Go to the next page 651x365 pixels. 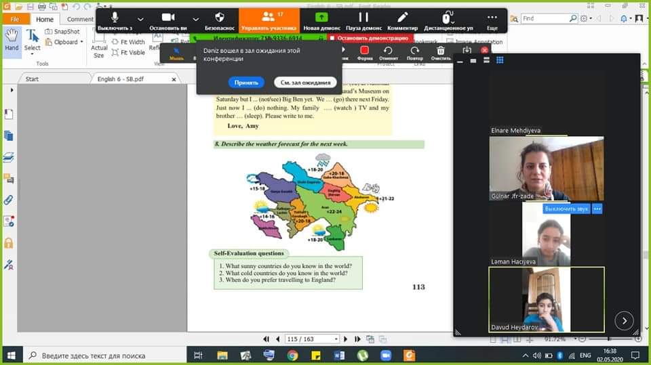345,339
